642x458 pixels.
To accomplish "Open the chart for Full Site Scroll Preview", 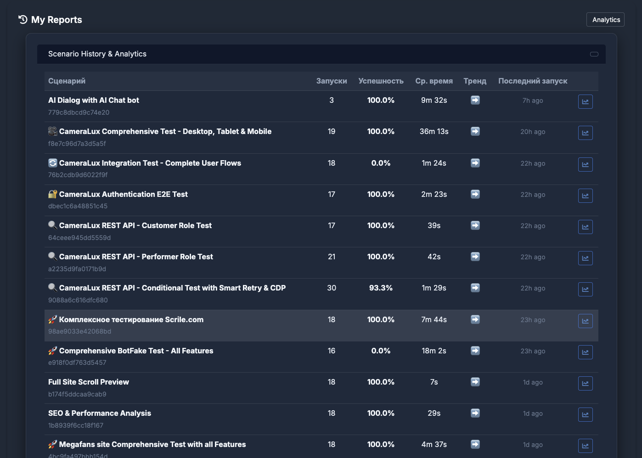I will 585,383.
